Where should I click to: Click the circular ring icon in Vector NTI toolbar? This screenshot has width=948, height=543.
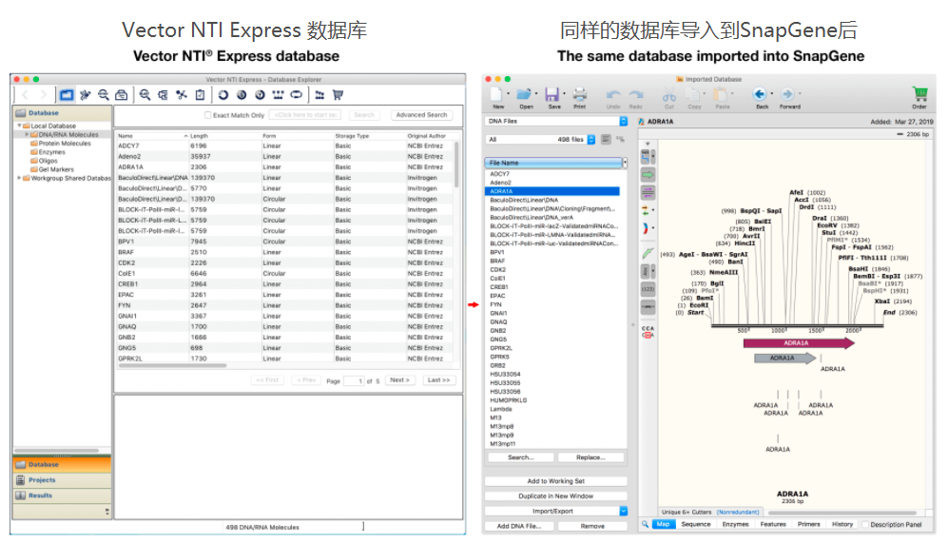223,95
